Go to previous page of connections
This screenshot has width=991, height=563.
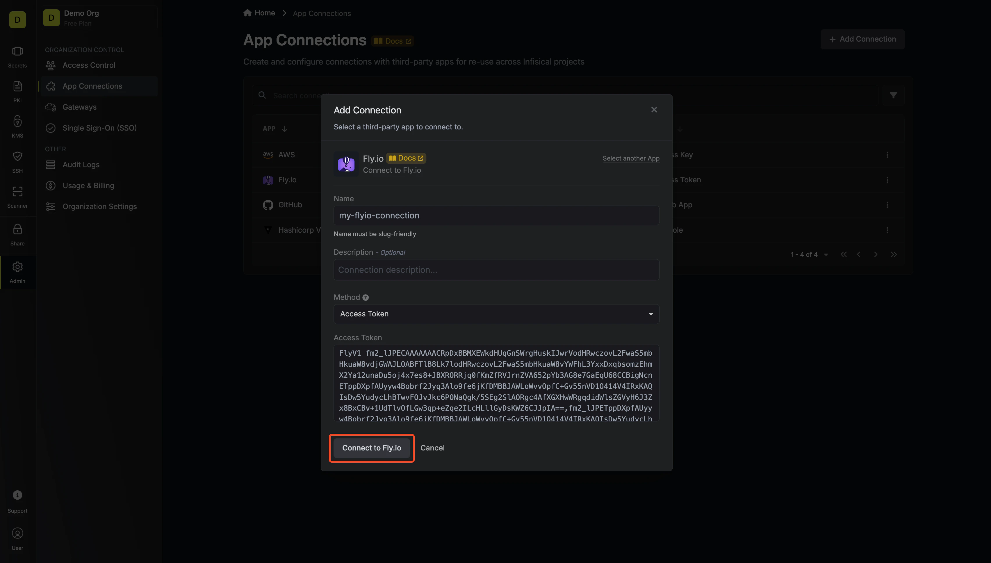click(x=859, y=254)
